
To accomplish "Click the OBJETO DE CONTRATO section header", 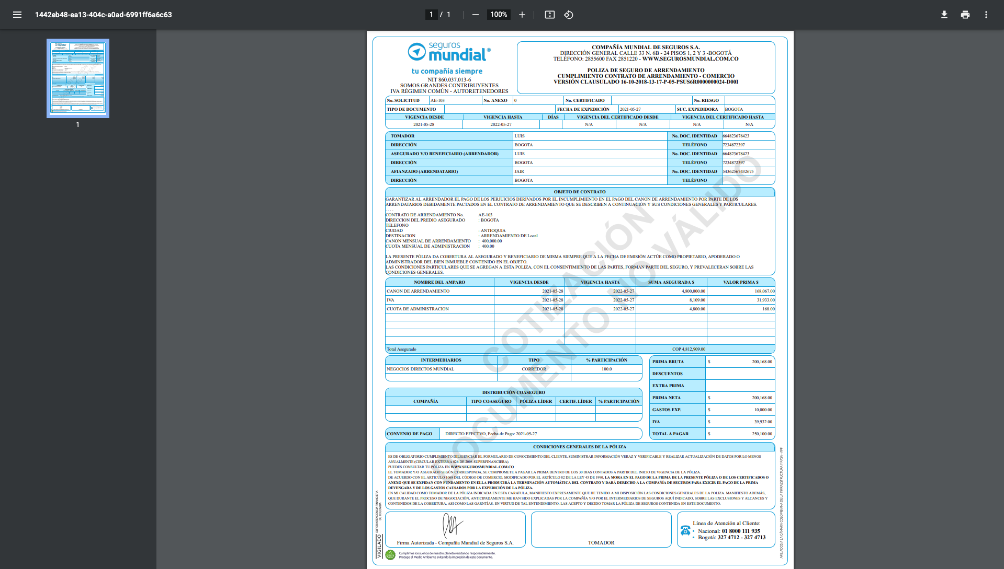I will tap(580, 192).
